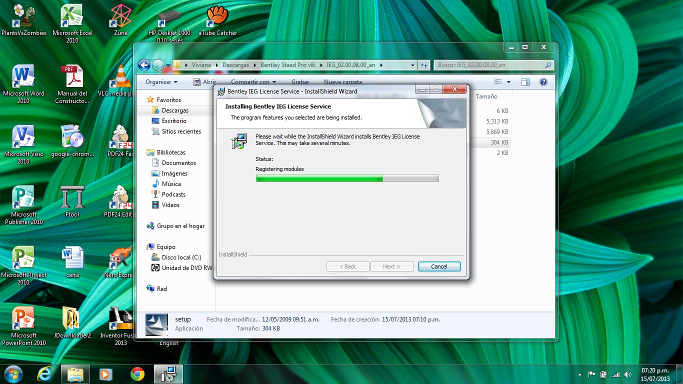Viewport: 683px width, 384px height.
Task: Select Descargas under Favoritos
Action: click(175, 110)
